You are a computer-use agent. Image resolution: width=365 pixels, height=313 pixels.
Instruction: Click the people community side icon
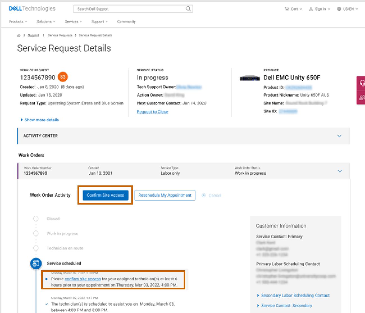[x=362, y=97]
